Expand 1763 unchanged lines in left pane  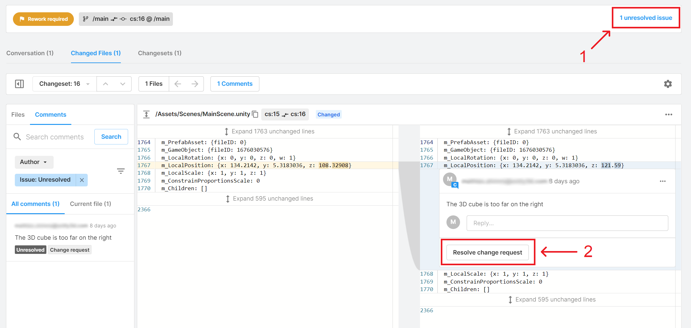[269, 132]
